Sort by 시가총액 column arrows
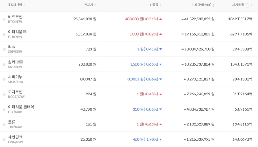The width and height of the screenshot is (258, 147). (251, 5)
